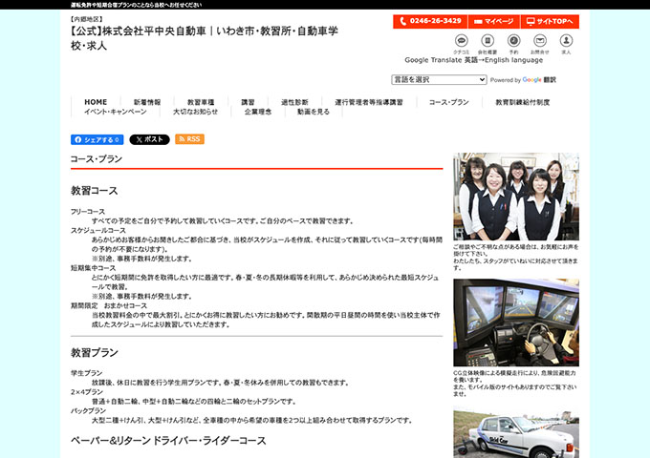
Task: Go to 教育訓練給付制度 menu item
Action: (x=522, y=102)
